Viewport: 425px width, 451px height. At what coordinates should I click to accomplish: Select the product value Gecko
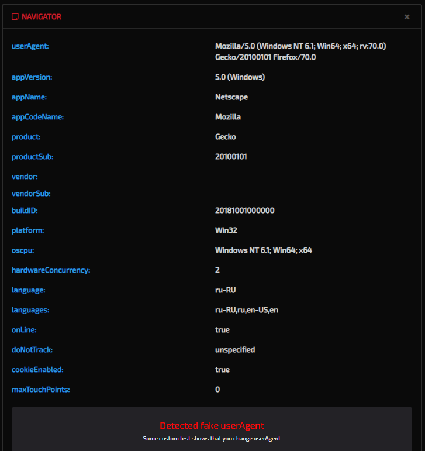[226, 137]
